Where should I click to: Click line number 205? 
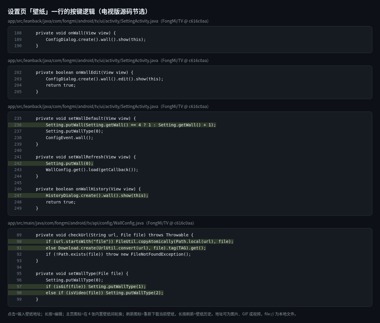point(18,92)
